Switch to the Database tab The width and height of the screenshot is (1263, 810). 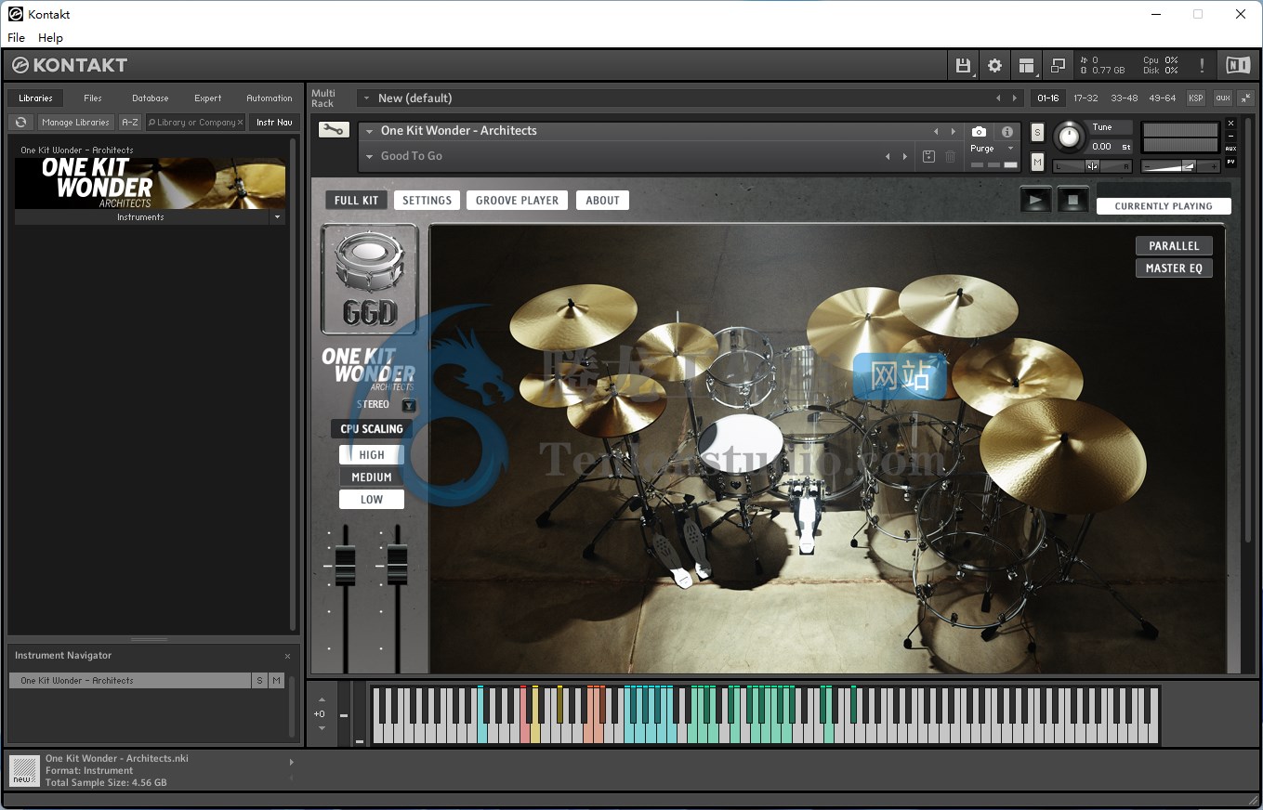pyautogui.click(x=151, y=98)
